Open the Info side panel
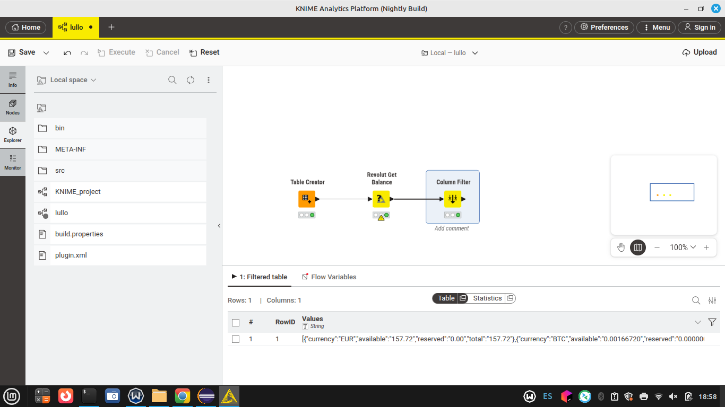Screen dimensions: 725x407 click(13, 79)
